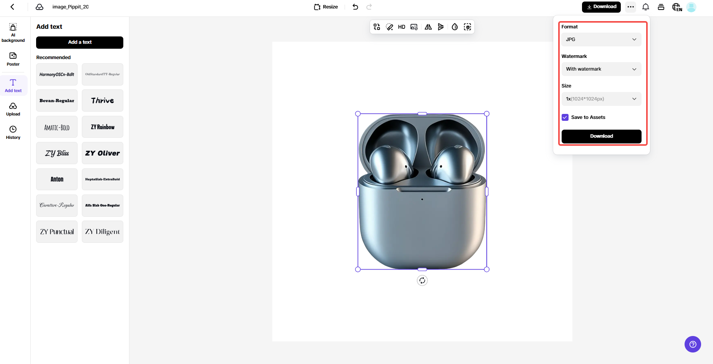
Task: Adjust opacity with the droplet icon
Action: 455,27
